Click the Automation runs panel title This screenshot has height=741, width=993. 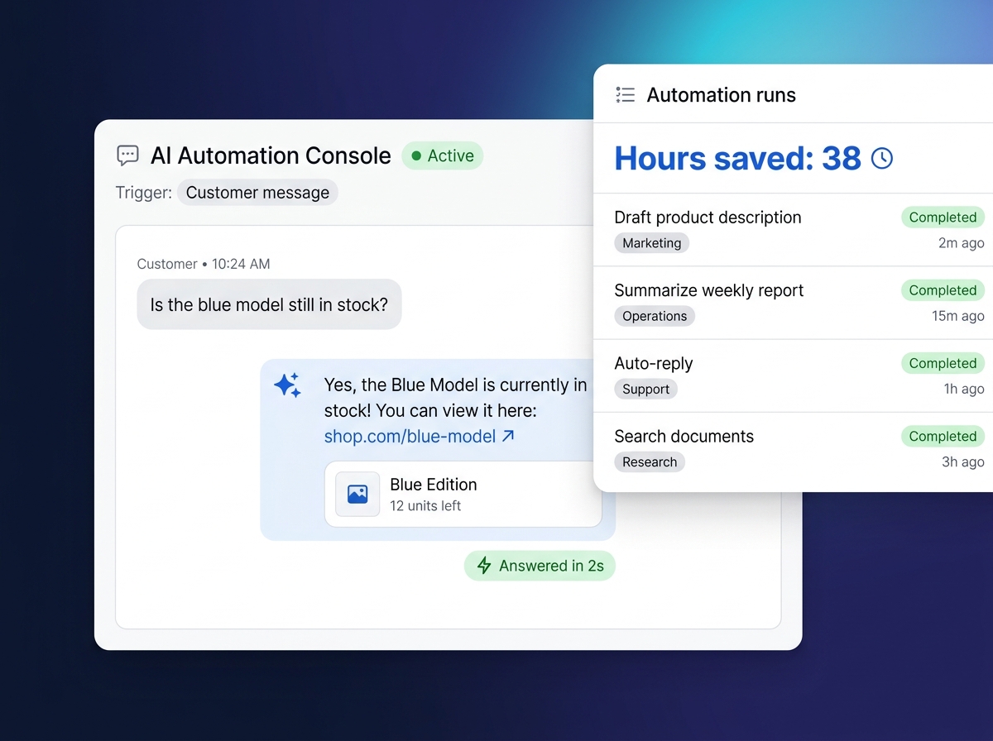click(721, 95)
